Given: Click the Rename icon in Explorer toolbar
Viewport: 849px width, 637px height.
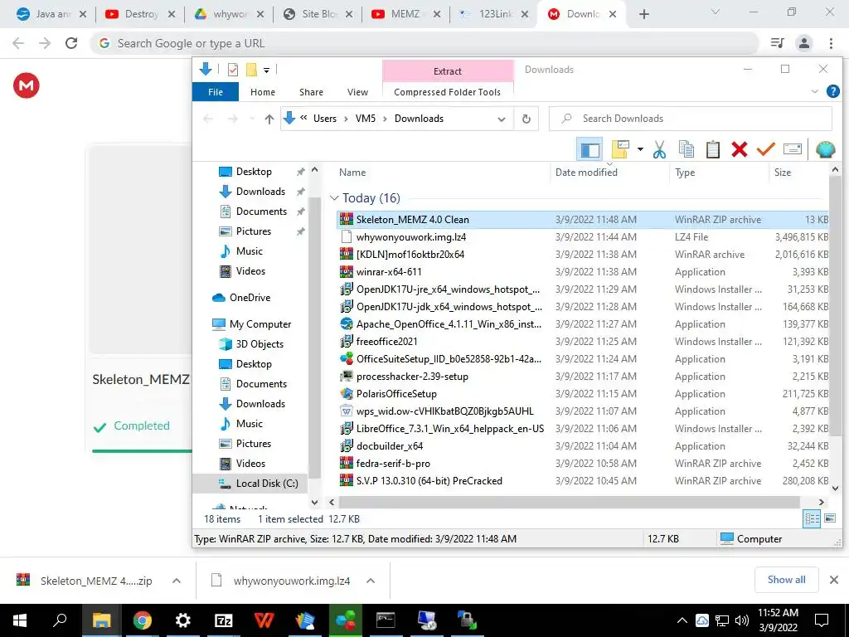Looking at the screenshot, I should click(x=792, y=149).
